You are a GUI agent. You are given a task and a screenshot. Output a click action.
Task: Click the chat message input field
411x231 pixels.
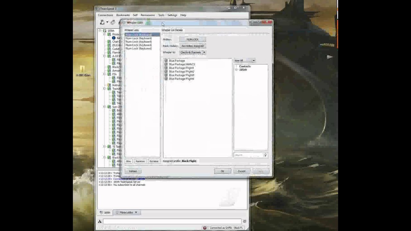point(172,221)
